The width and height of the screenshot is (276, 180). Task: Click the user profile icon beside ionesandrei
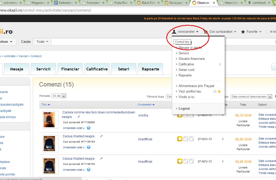[174, 32]
